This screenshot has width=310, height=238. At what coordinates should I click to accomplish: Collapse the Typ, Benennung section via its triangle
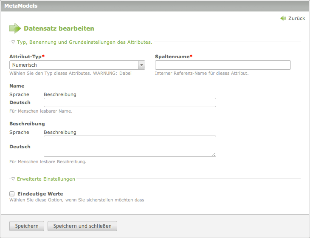point(13,42)
